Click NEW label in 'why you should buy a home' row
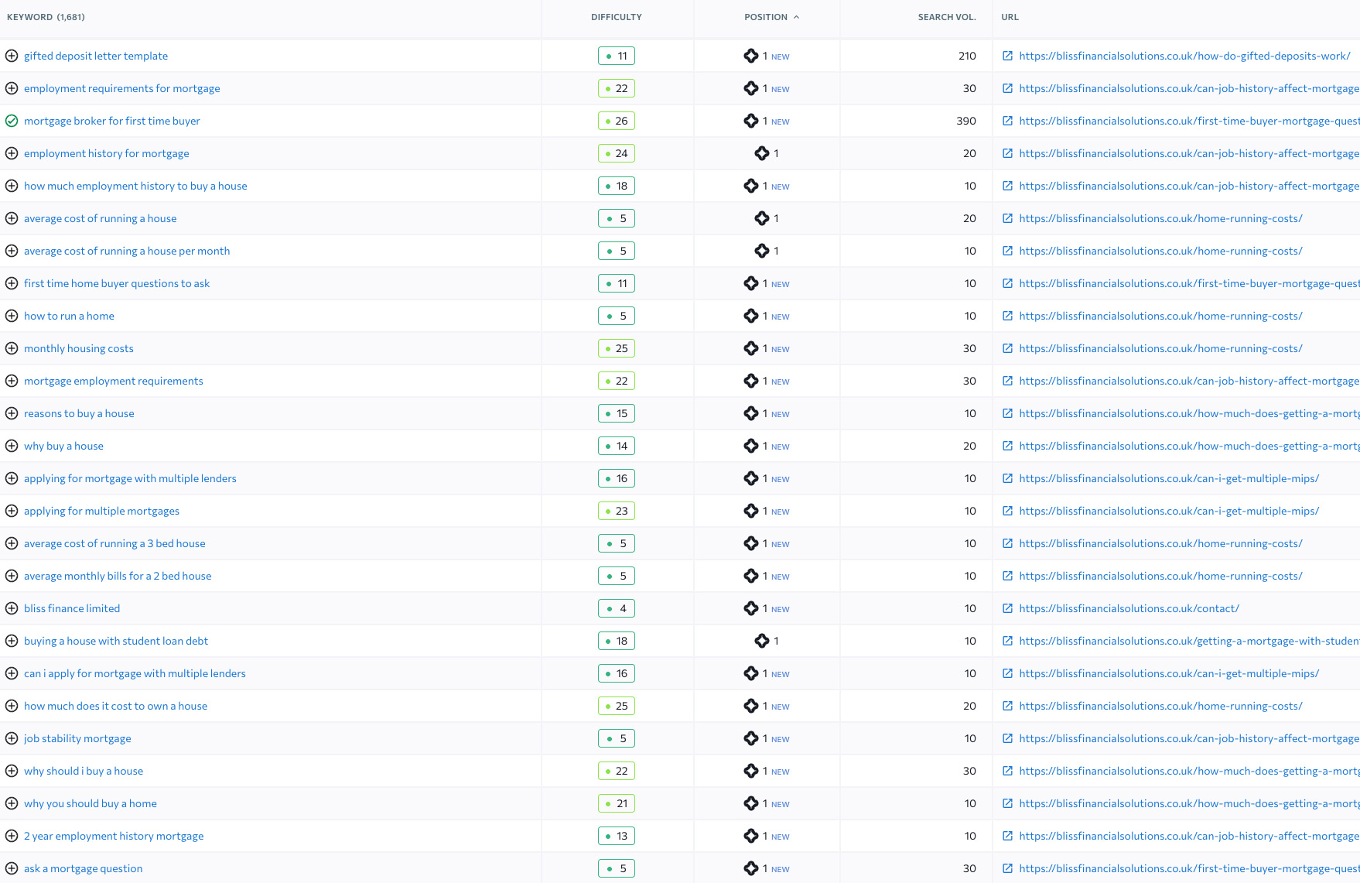 point(781,804)
